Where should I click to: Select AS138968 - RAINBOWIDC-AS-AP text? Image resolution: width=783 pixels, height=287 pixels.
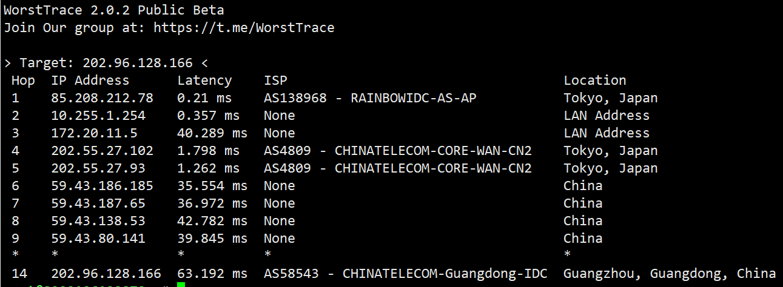click(370, 98)
